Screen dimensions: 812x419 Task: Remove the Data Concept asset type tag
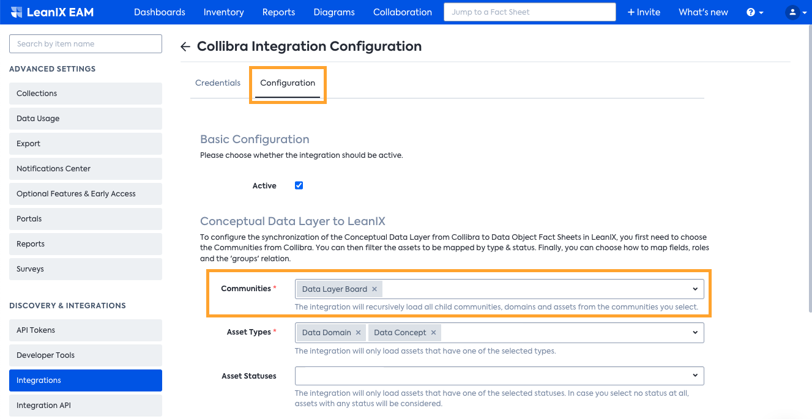click(x=433, y=333)
